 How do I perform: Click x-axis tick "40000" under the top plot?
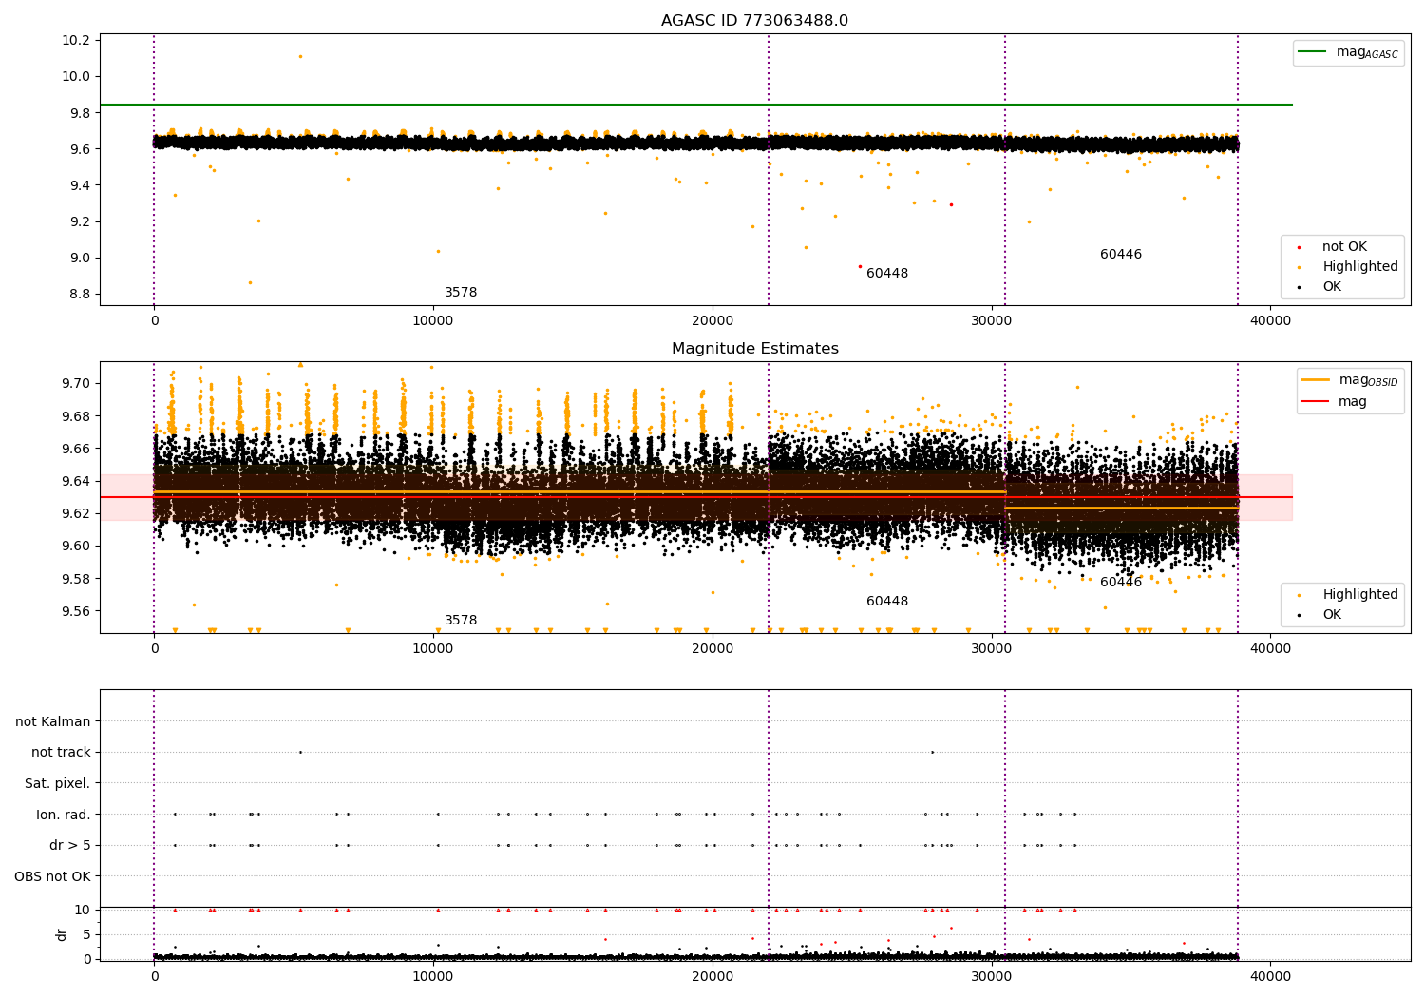[x=1271, y=320]
